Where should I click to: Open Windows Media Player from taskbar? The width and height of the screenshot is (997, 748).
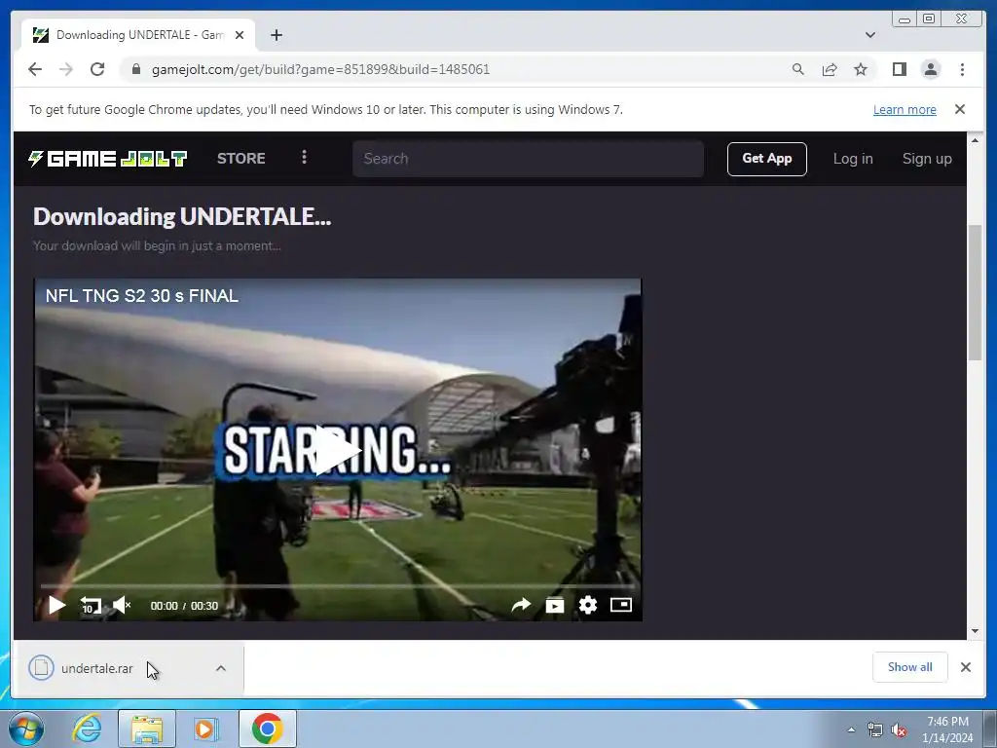coord(205,729)
